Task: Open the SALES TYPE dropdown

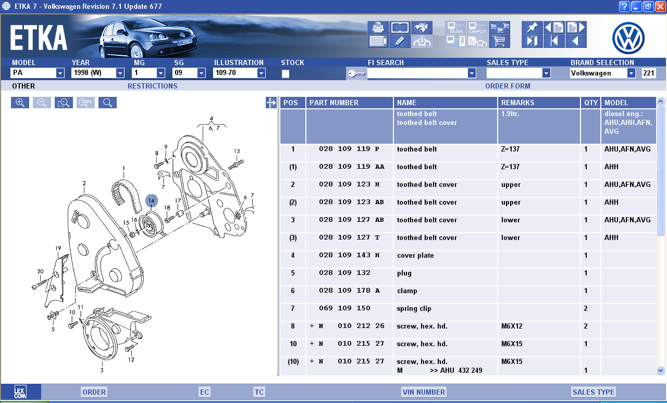Action: (546, 73)
